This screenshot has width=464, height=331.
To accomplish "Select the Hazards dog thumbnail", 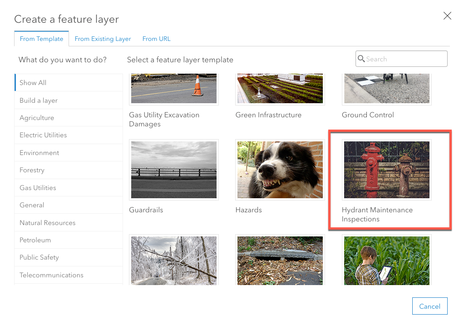I will pos(280,170).
